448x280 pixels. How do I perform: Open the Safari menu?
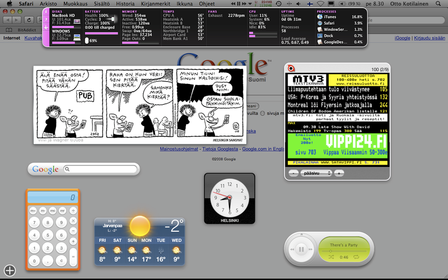pyautogui.click(x=26, y=4)
